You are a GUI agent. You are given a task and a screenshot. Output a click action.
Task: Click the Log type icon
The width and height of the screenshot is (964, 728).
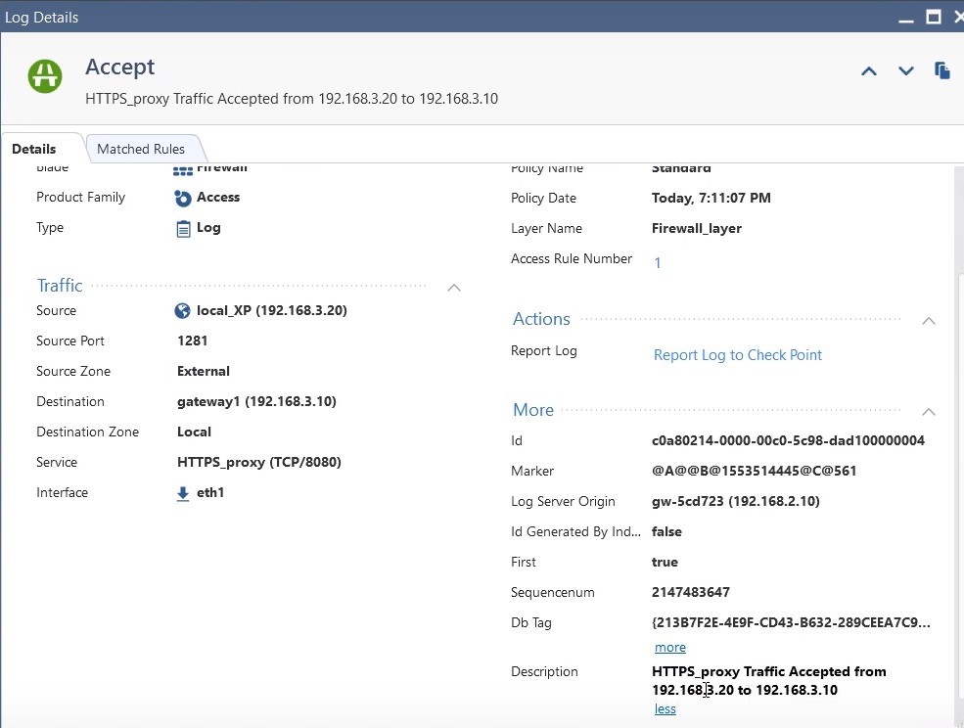(183, 228)
